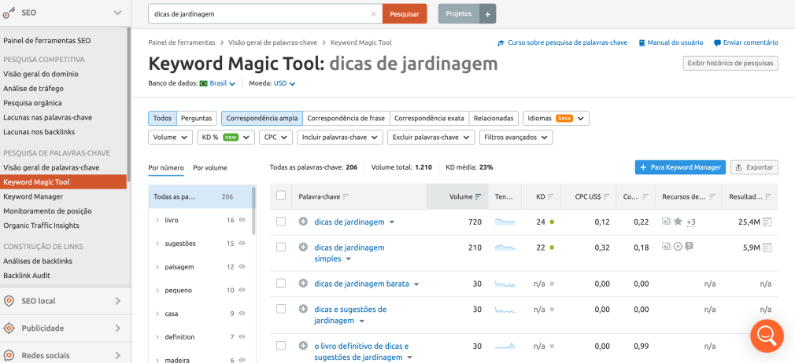Show +3 more SERP features
This screenshot has width=795, height=363.
pyautogui.click(x=690, y=222)
